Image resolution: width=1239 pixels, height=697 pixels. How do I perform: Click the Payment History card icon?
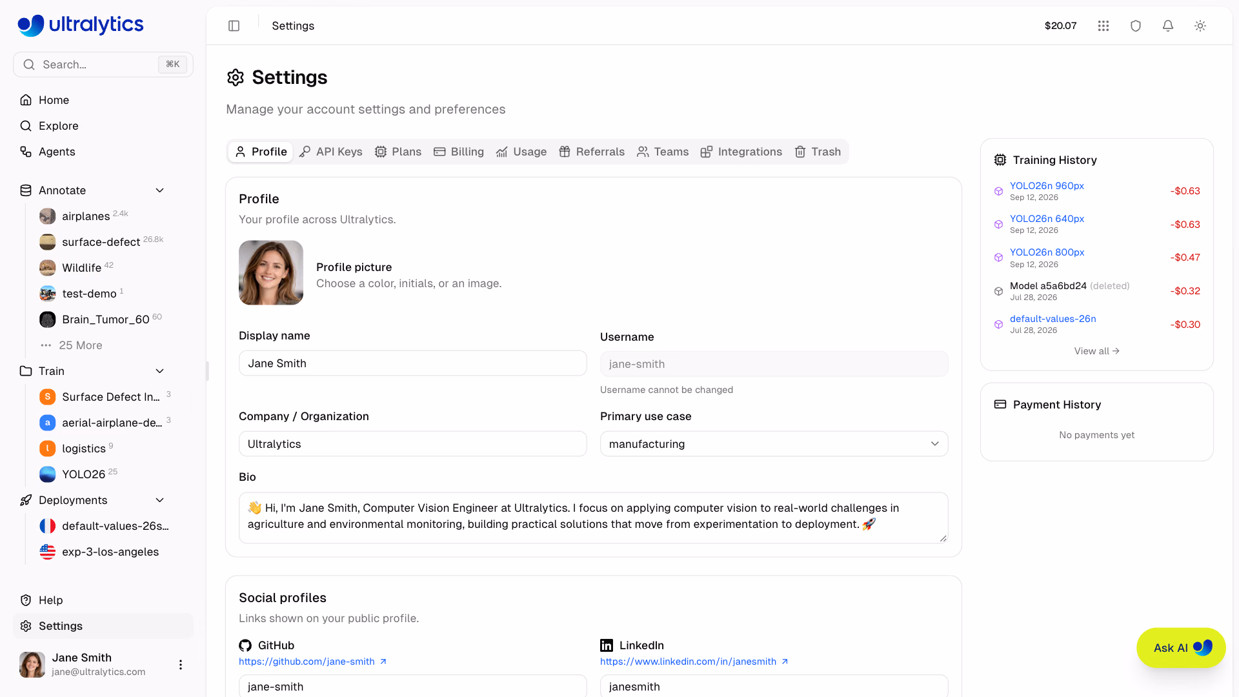click(1000, 405)
